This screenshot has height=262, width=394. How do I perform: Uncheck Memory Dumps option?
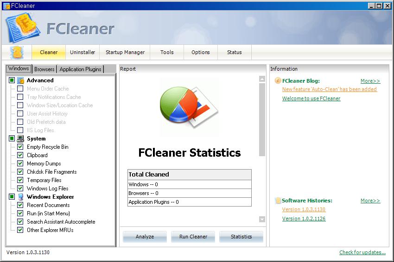[20, 163]
